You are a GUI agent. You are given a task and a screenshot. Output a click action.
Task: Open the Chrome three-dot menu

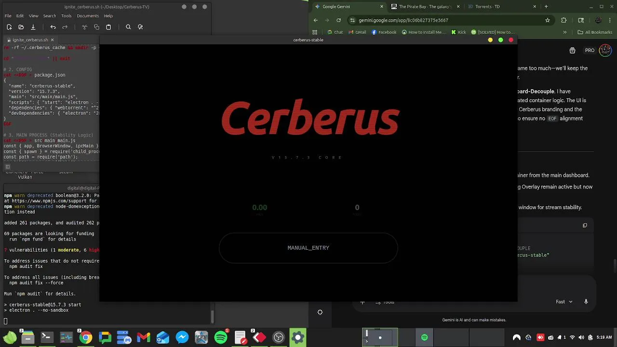point(610,20)
